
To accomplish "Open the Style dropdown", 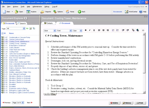I will click(50, 31).
